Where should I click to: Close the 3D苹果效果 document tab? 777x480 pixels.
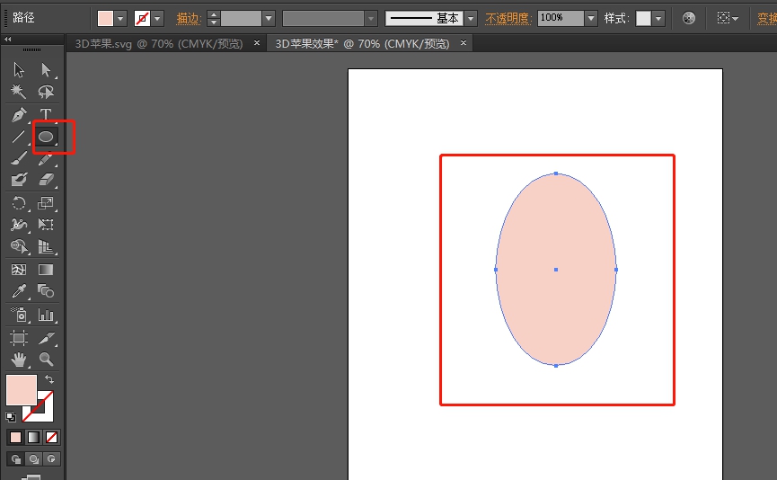coord(463,43)
